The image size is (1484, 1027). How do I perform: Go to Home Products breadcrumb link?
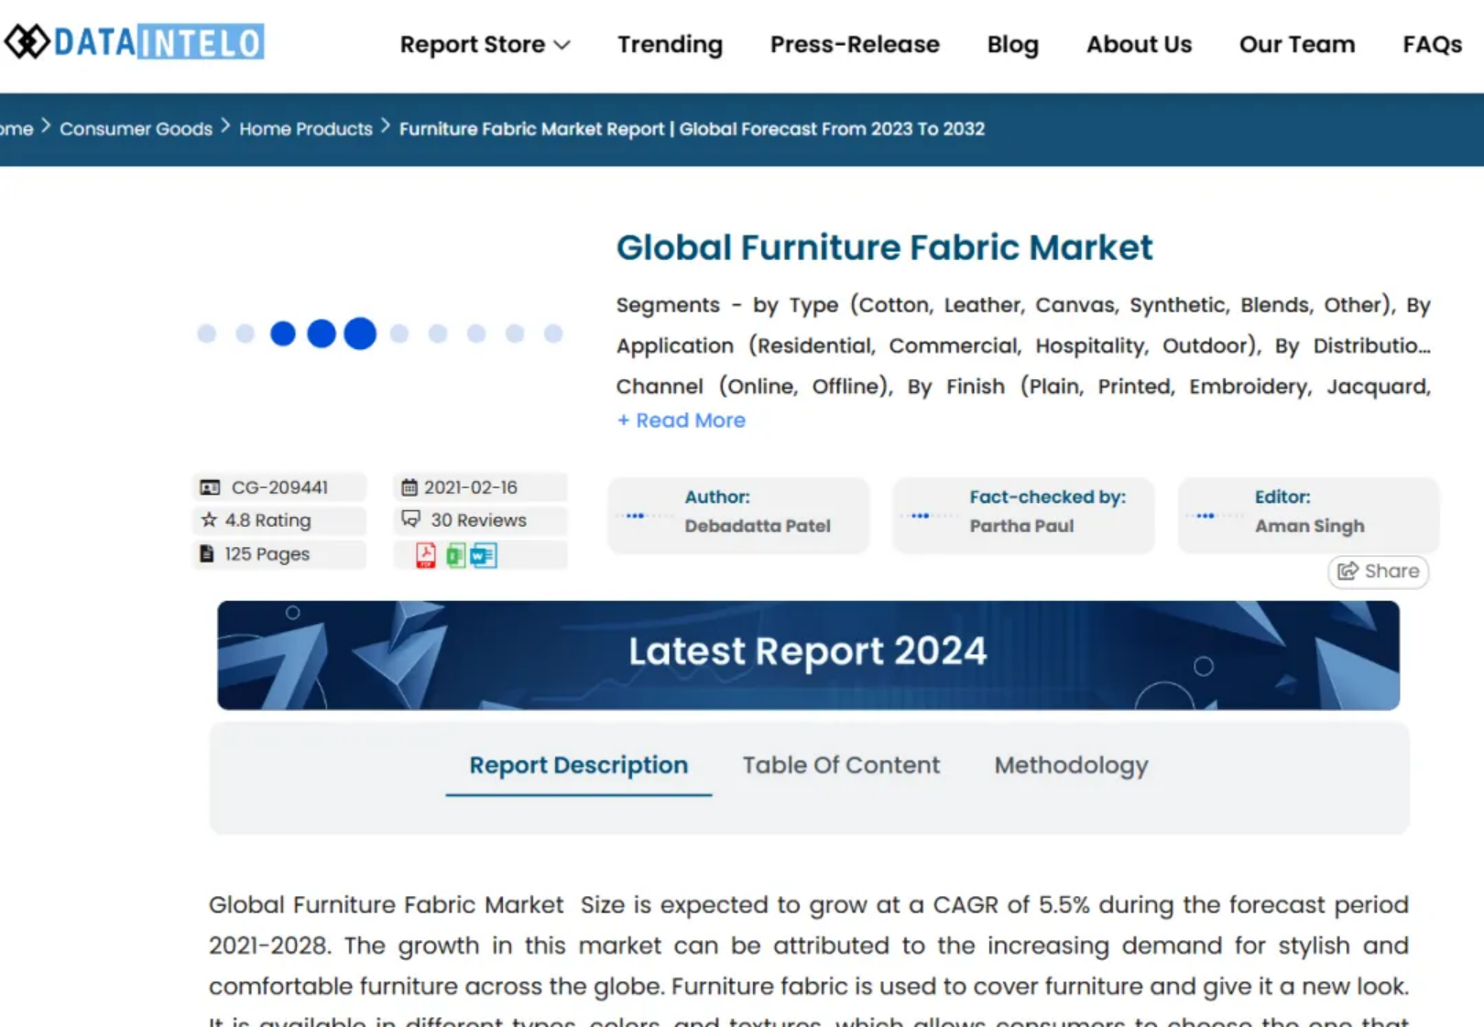point(306,129)
